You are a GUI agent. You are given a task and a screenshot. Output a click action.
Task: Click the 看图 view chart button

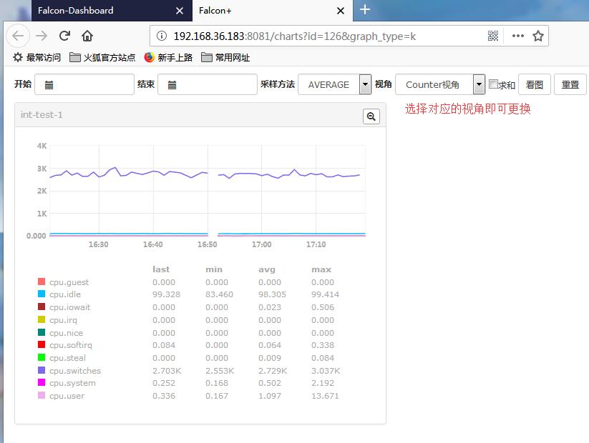[x=534, y=84]
